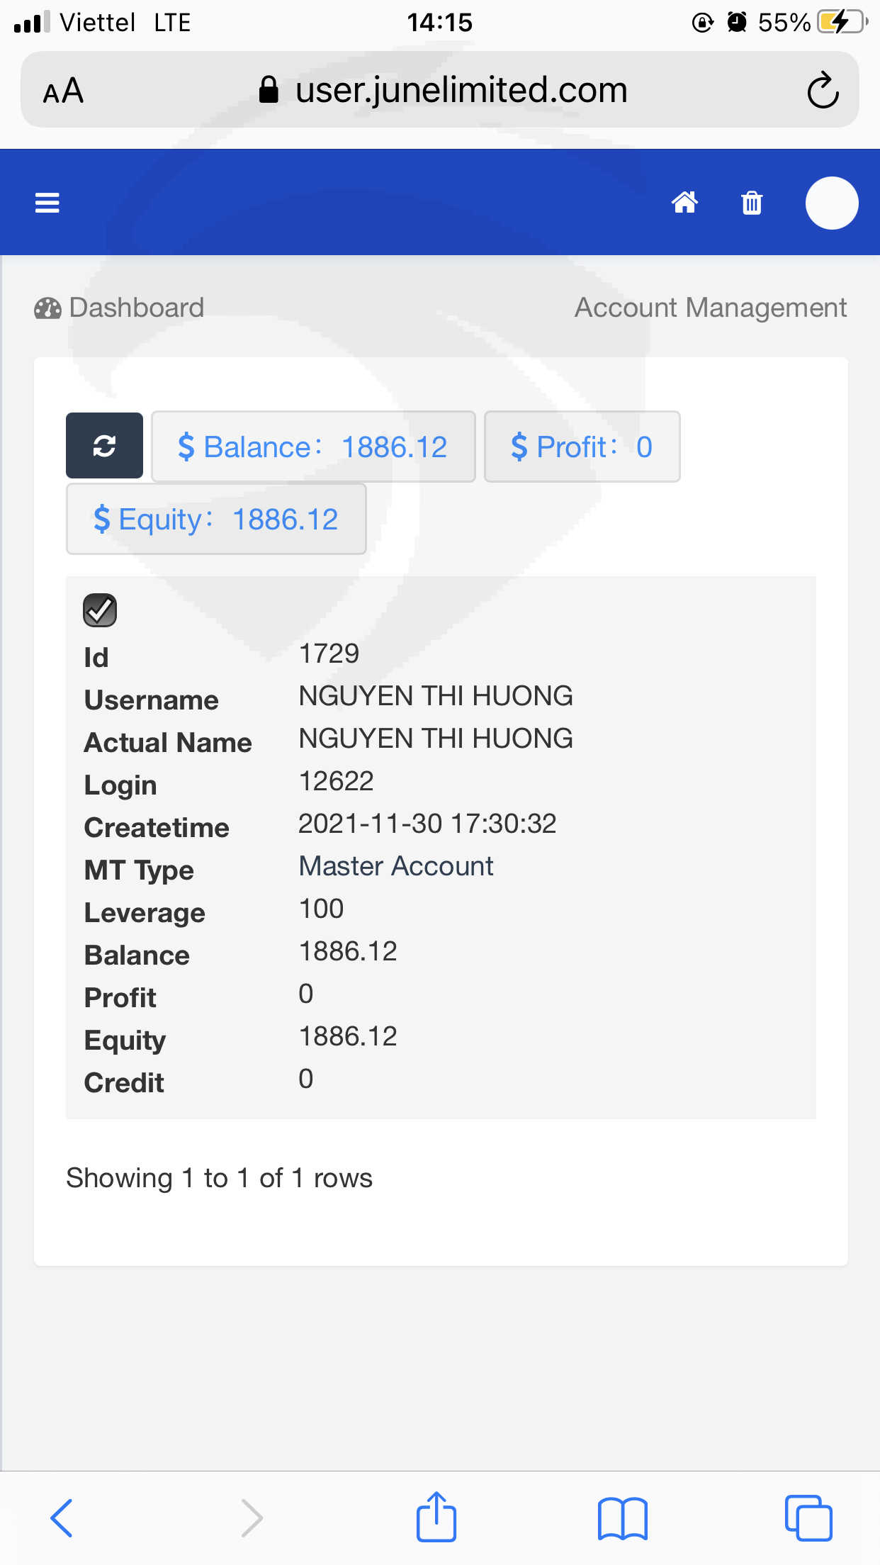Click the dark refresh button above the table

(x=104, y=446)
